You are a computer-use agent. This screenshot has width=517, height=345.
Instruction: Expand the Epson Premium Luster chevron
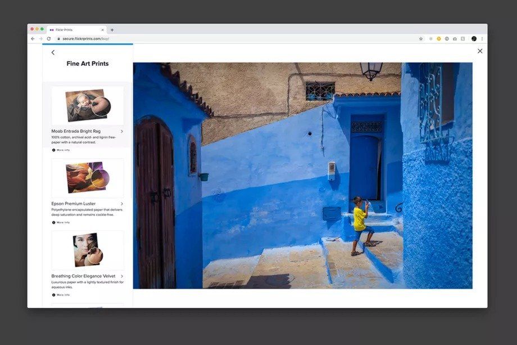122,204
